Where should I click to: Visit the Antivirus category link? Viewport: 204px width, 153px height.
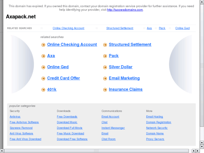tap(15, 117)
